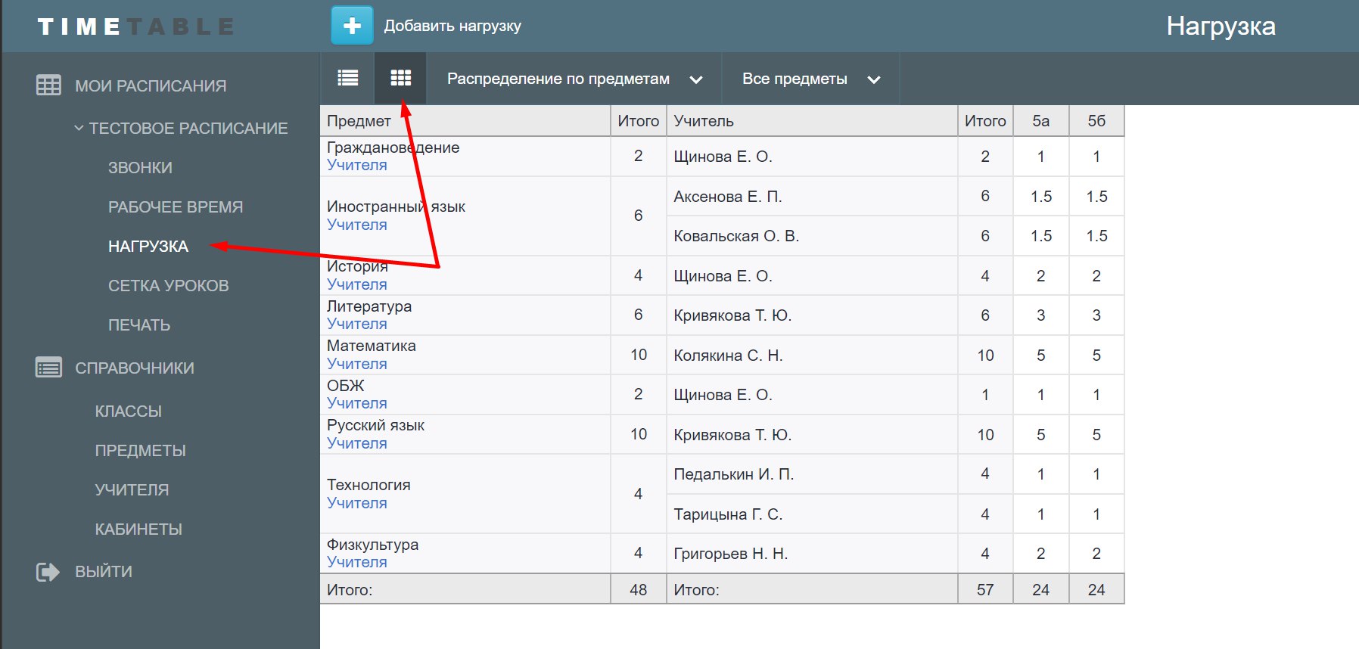Click the Справочники list icon

(x=48, y=368)
